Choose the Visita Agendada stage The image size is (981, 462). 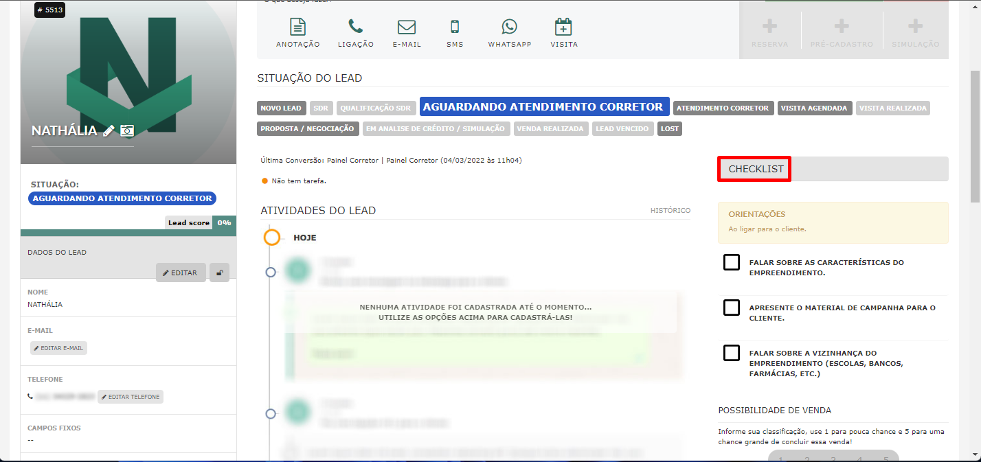(x=815, y=108)
